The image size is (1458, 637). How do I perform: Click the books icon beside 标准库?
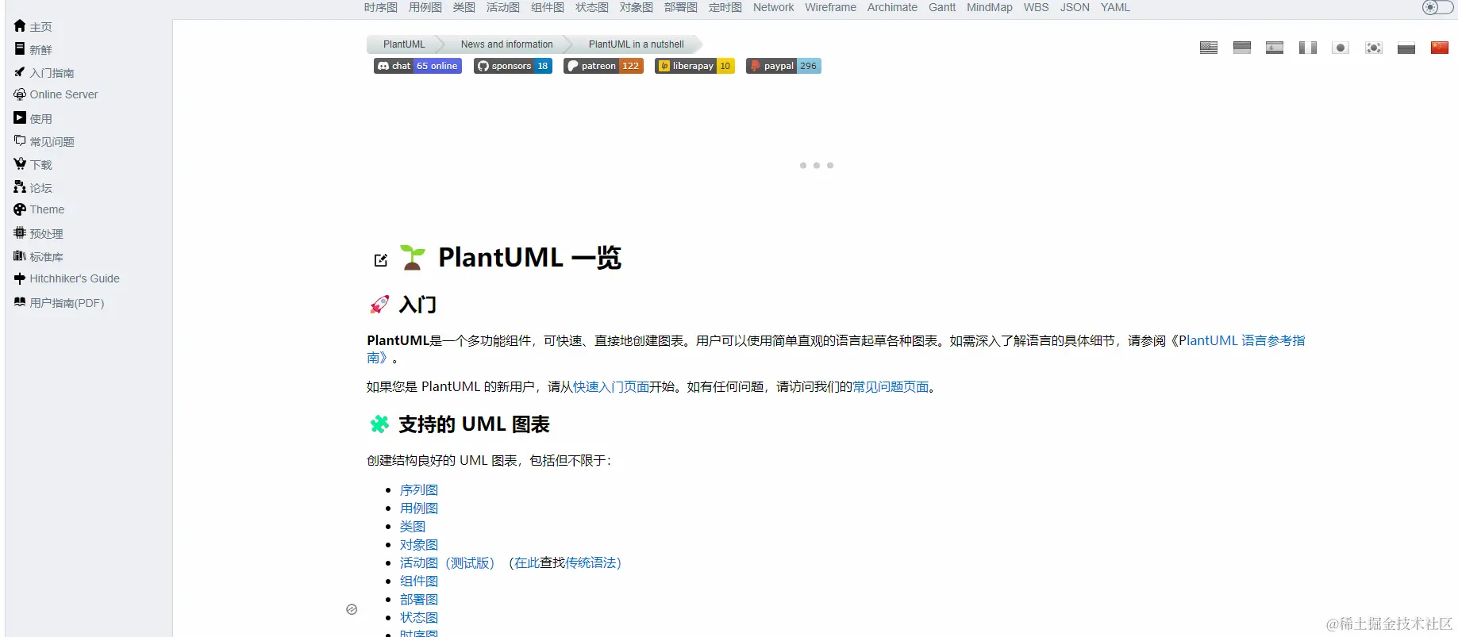coord(20,255)
